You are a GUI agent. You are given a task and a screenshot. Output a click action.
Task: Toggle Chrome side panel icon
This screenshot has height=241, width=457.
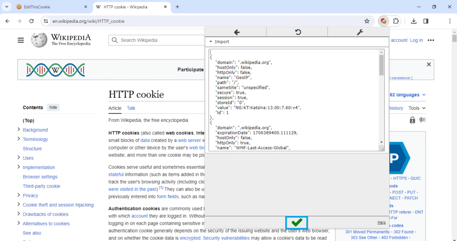(426, 21)
